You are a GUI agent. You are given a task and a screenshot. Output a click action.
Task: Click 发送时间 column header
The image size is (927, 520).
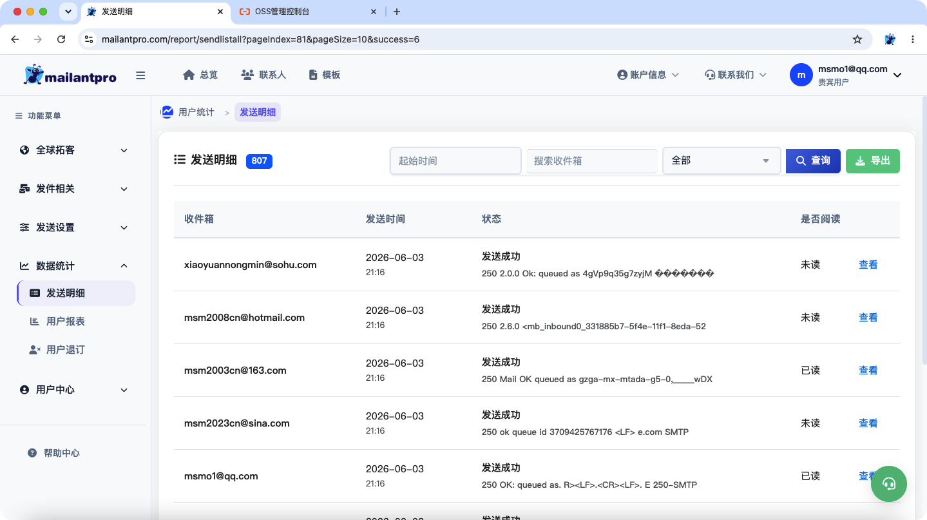385,219
